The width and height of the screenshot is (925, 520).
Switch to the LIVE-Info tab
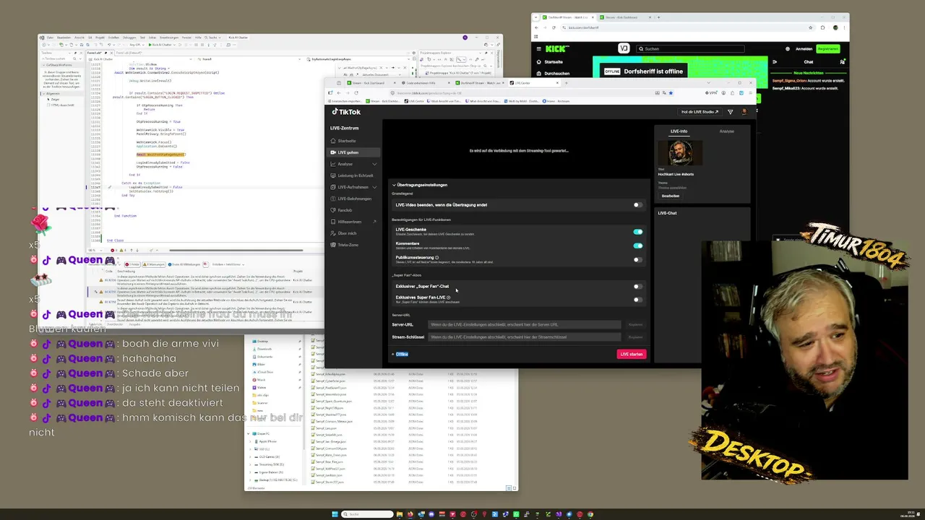[679, 131]
